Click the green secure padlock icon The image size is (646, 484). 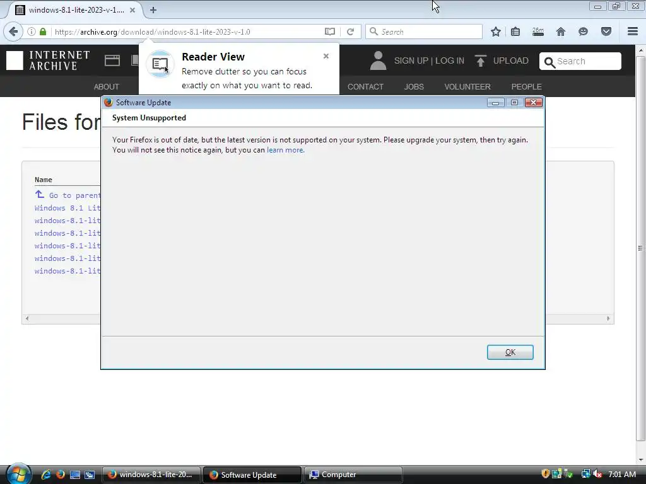[43, 32]
